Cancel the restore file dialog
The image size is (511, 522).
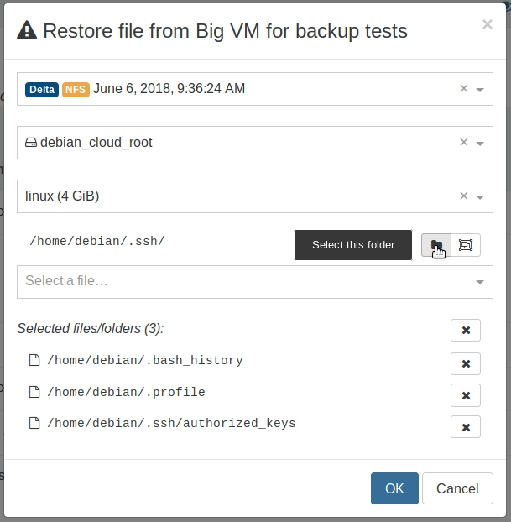point(457,488)
